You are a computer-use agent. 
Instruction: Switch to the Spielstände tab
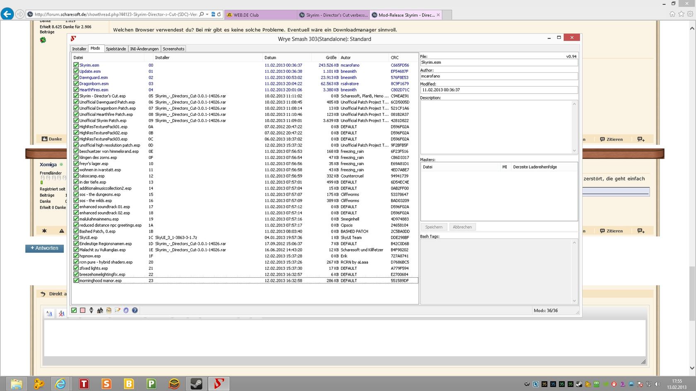tap(116, 49)
